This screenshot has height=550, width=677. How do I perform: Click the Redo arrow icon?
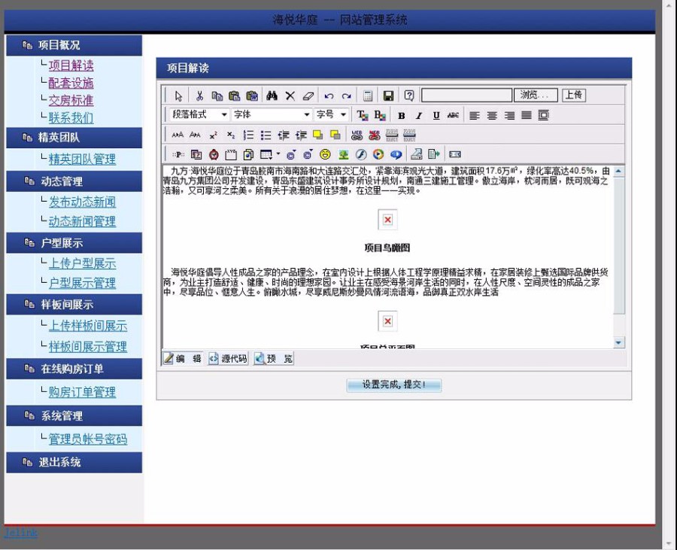coord(346,96)
